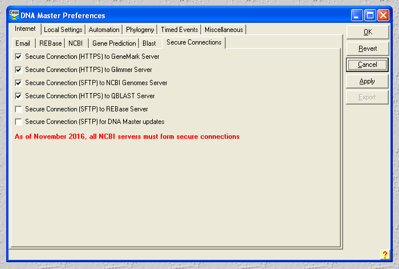Toggle Secure Connection (HTTPS) to GeneMark Server
The width and height of the screenshot is (399, 269).
click(x=18, y=57)
